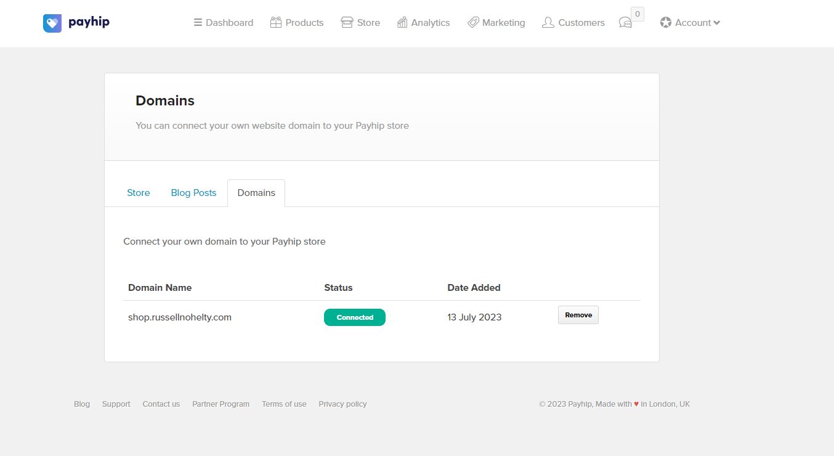Open the Blog footer link
Screen dimensions: 834x456
tap(82, 404)
